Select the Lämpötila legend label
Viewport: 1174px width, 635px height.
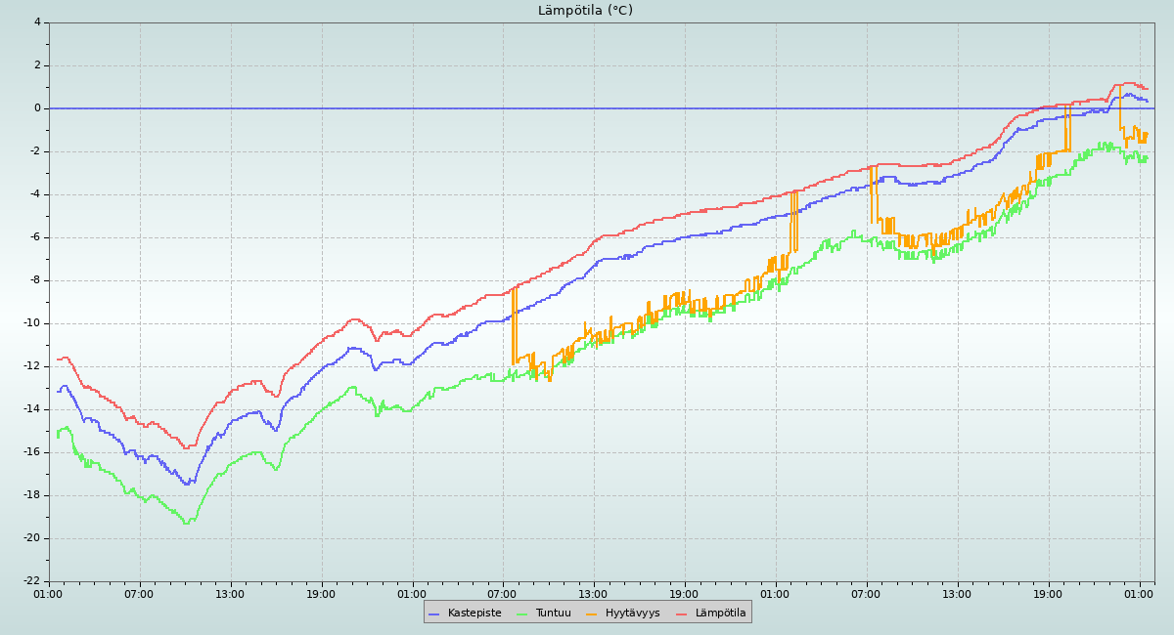point(720,614)
